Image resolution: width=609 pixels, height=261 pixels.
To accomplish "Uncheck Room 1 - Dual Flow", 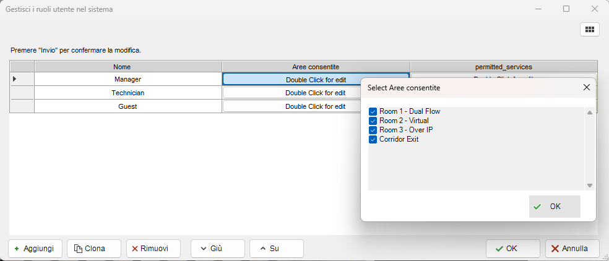I will [373, 111].
